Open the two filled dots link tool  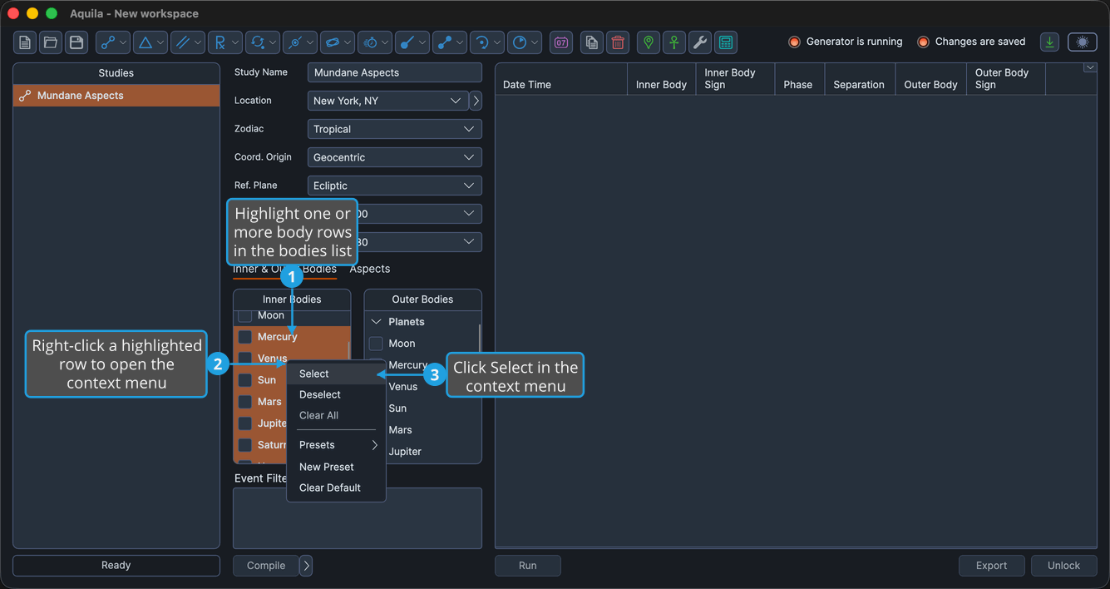coord(450,42)
